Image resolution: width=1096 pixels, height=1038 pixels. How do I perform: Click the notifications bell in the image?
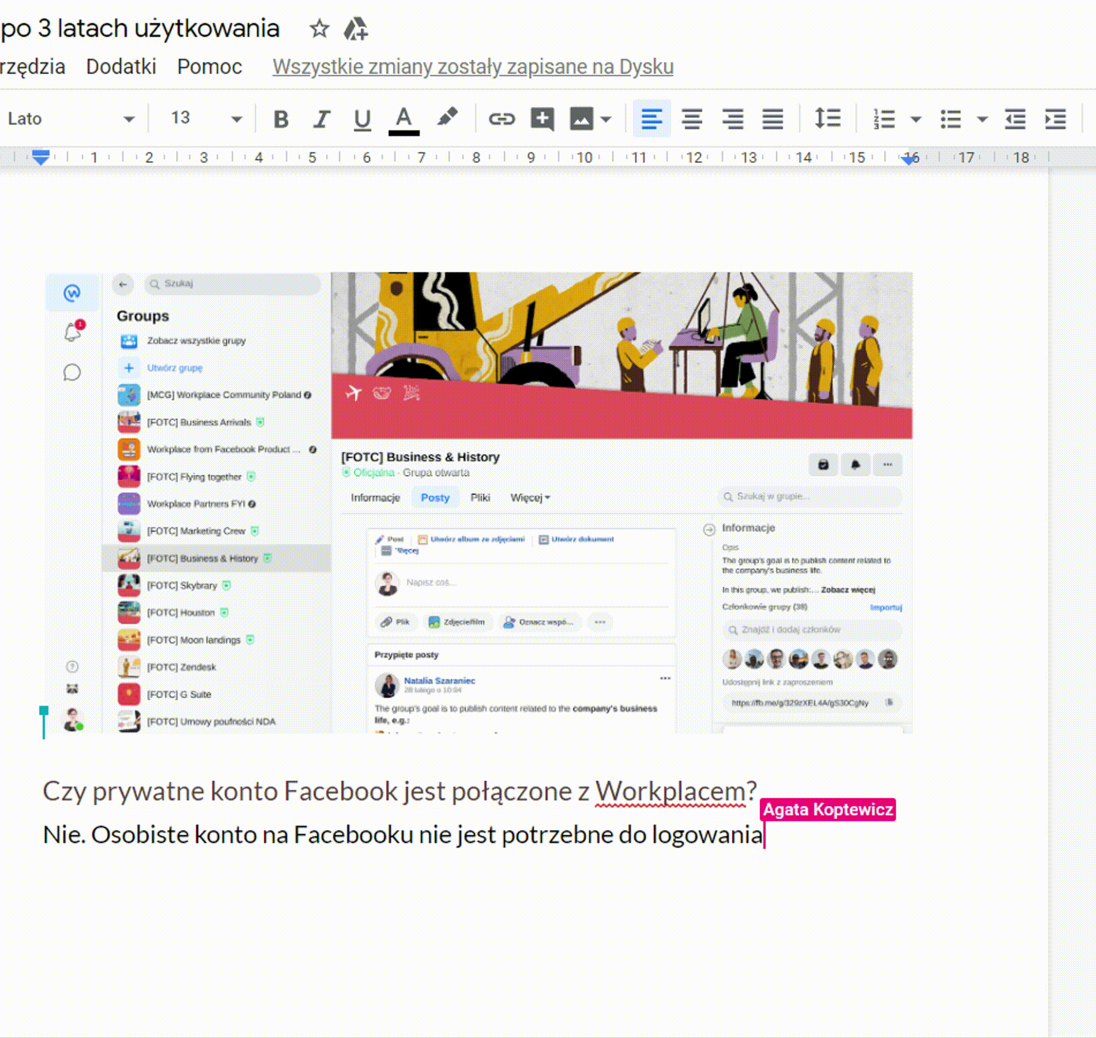[x=73, y=332]
